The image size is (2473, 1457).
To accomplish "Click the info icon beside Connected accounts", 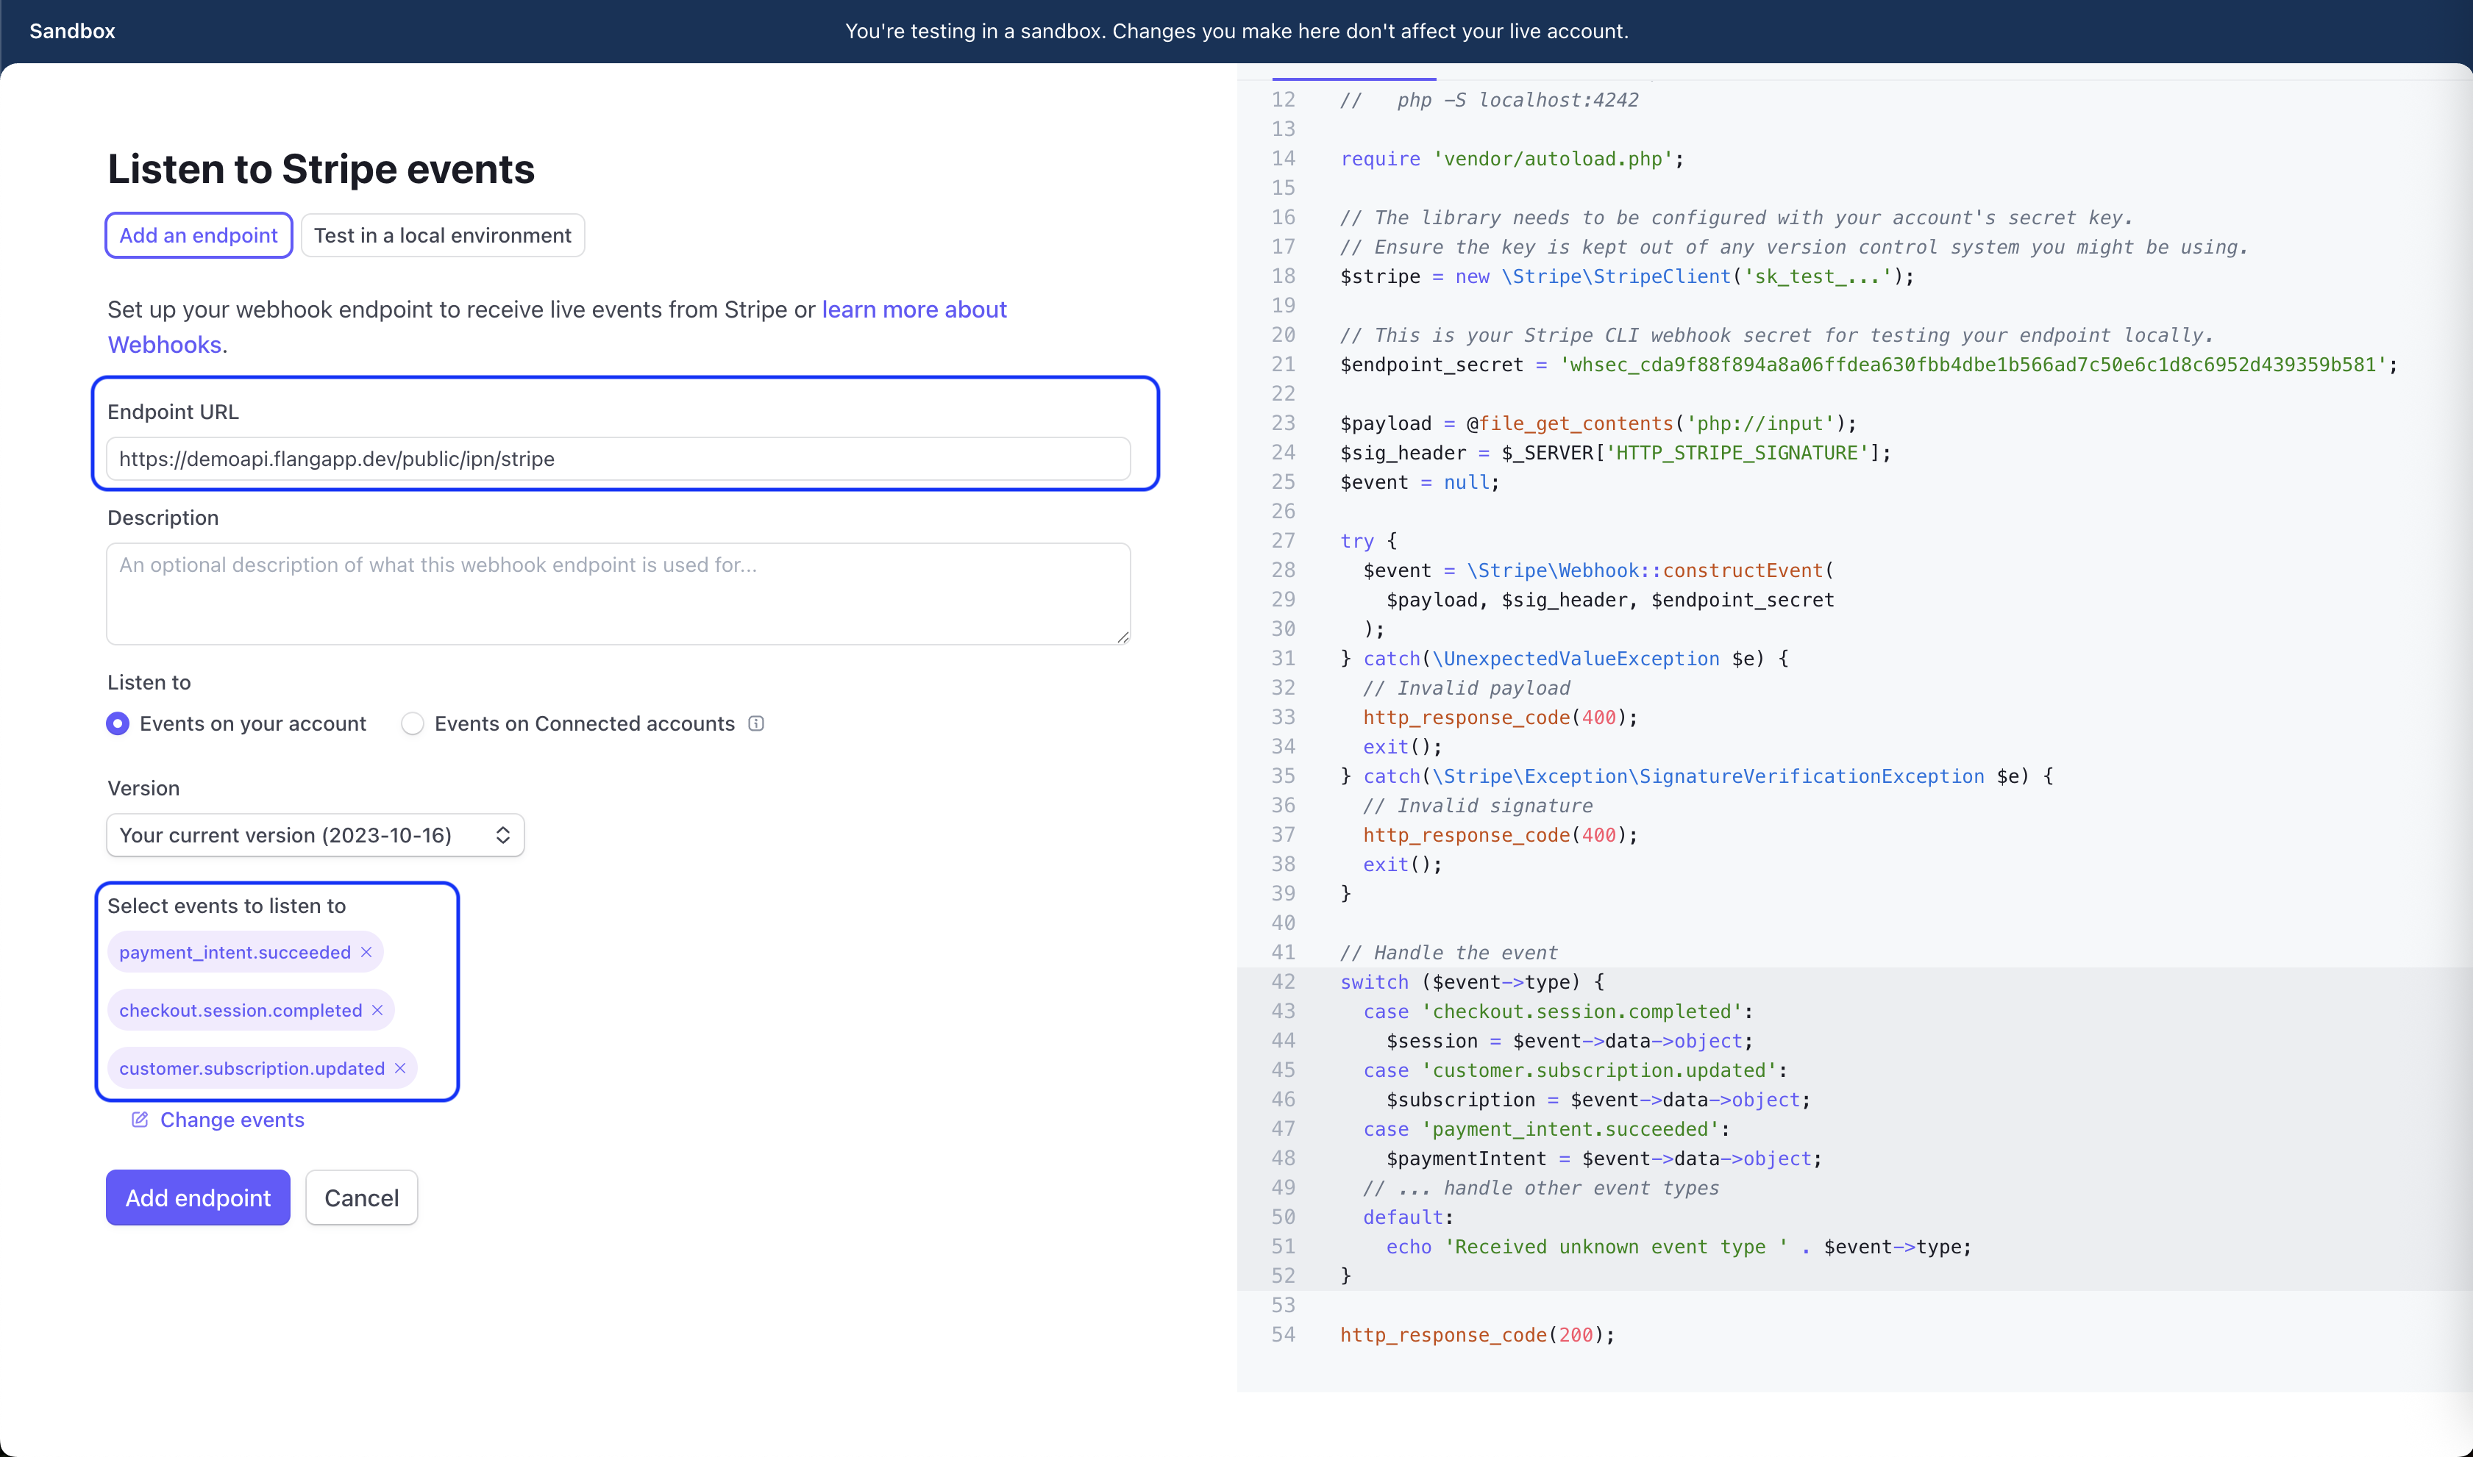I will pos(756,723).
